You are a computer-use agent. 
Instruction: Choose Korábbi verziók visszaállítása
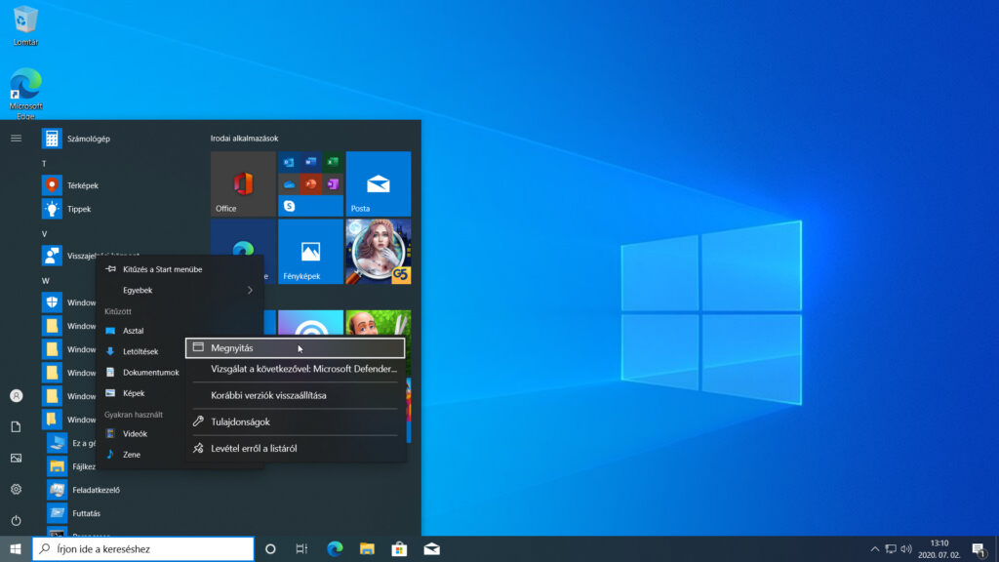click(x=295, y=396)
